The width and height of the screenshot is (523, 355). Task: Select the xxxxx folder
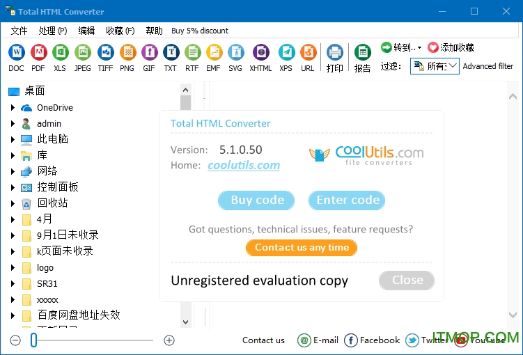coord(40,300)
